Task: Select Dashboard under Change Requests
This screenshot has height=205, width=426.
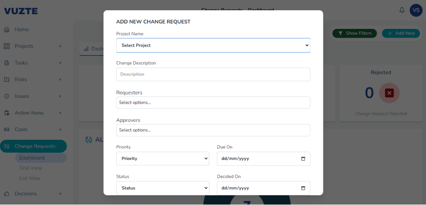Action: pyautogui.click(x=41, y=158)
